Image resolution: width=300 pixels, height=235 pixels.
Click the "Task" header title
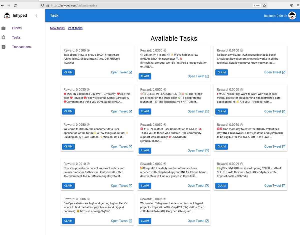[54, 15]
